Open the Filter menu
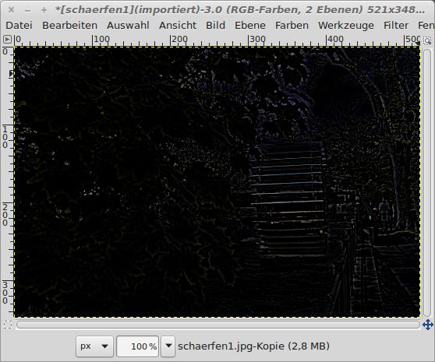The height and width of the screenshot is (362, 435). point(396,26)
